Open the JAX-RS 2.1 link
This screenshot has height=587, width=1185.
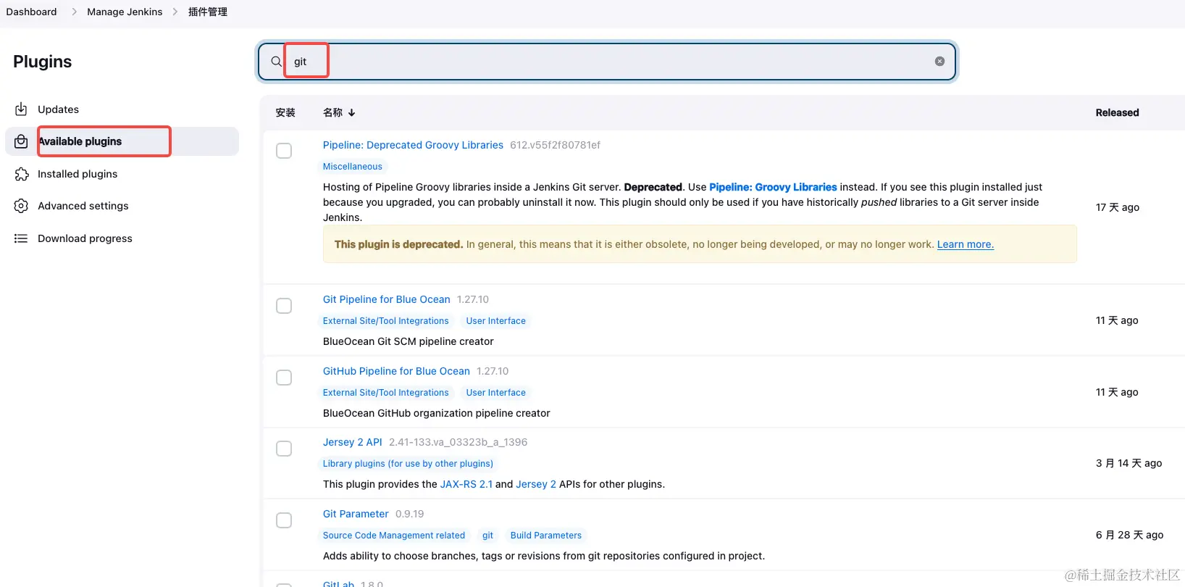point(466,484)
